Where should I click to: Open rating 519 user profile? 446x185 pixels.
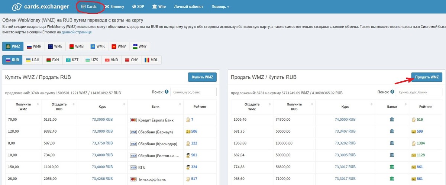click(420, 120)
